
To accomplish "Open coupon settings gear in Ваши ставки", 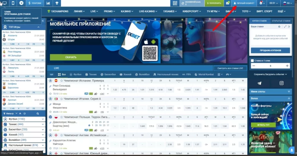I will [279, 27].
